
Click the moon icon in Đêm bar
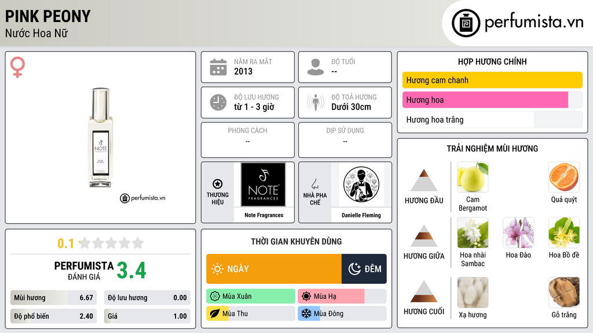pos(354,269)
